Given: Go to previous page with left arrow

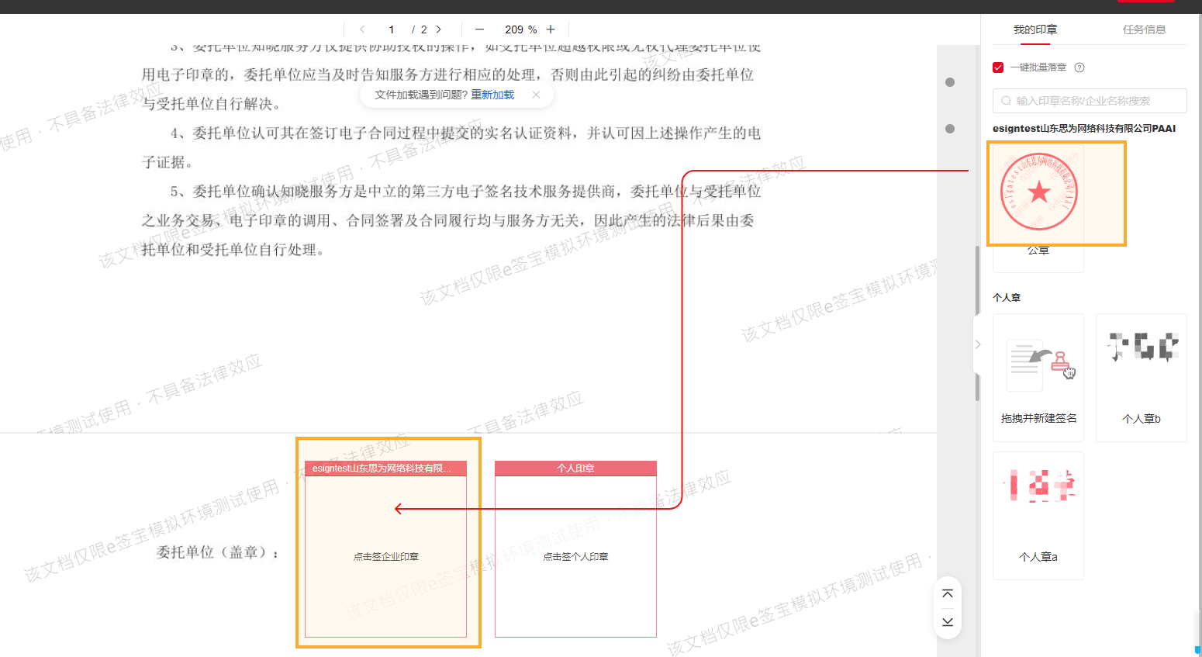Looking at the screenshot, I should (362, 29).
